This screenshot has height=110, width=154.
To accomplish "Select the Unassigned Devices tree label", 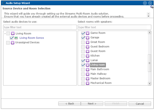I will click(x=27, y=42).
